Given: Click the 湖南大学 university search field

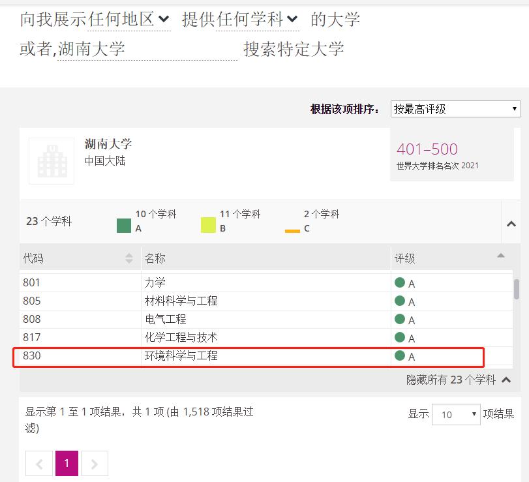Looking at the screenshot, I should pyautogui.click(x=147, y=50).
